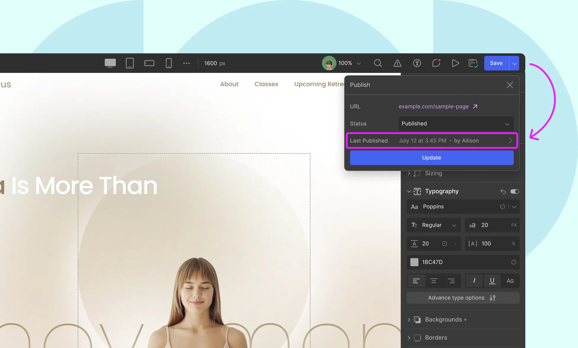
Task: Click the Typography section icon
Action: (417, 191)
